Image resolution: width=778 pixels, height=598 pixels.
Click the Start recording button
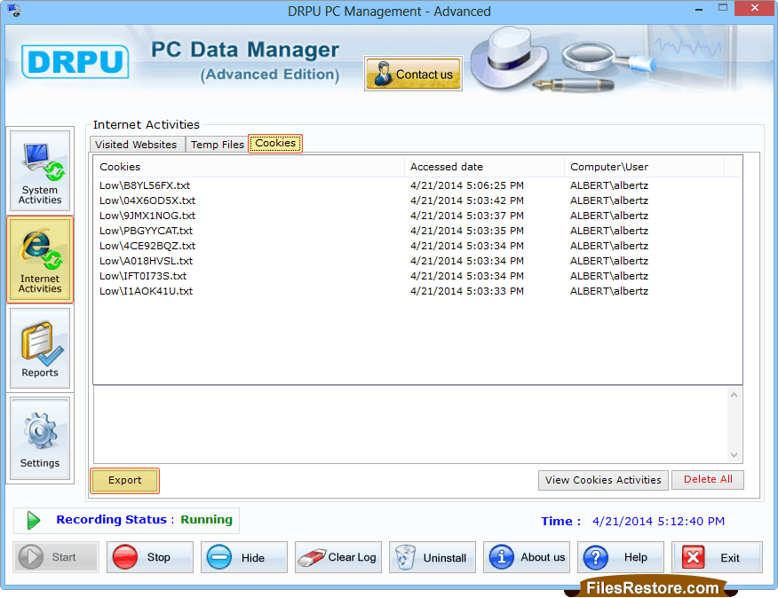[x=56, y=557]
